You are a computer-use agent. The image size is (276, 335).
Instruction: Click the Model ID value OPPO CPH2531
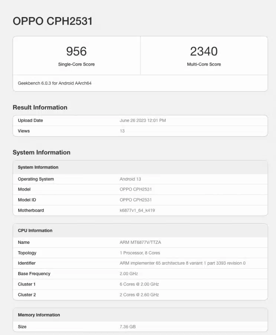click(x=136, y=200)
